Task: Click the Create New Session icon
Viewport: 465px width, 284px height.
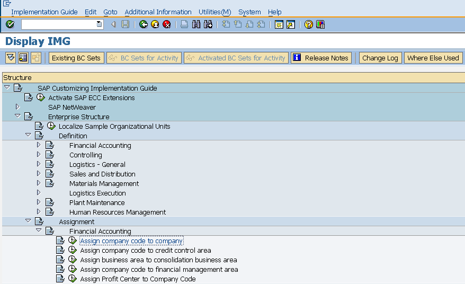Action: pos(279,24)
